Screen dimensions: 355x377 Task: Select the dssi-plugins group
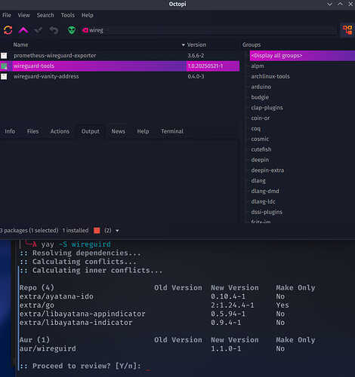click(x=267, y=212)
